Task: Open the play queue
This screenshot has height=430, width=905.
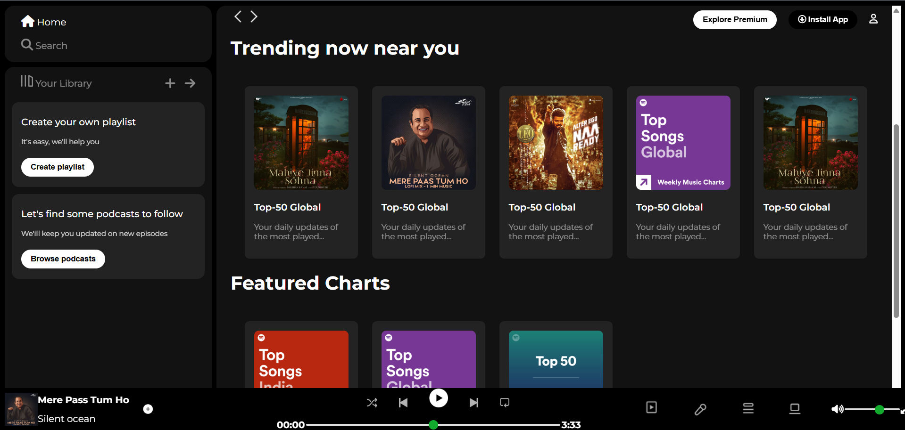Action: [x=747, y=408]
